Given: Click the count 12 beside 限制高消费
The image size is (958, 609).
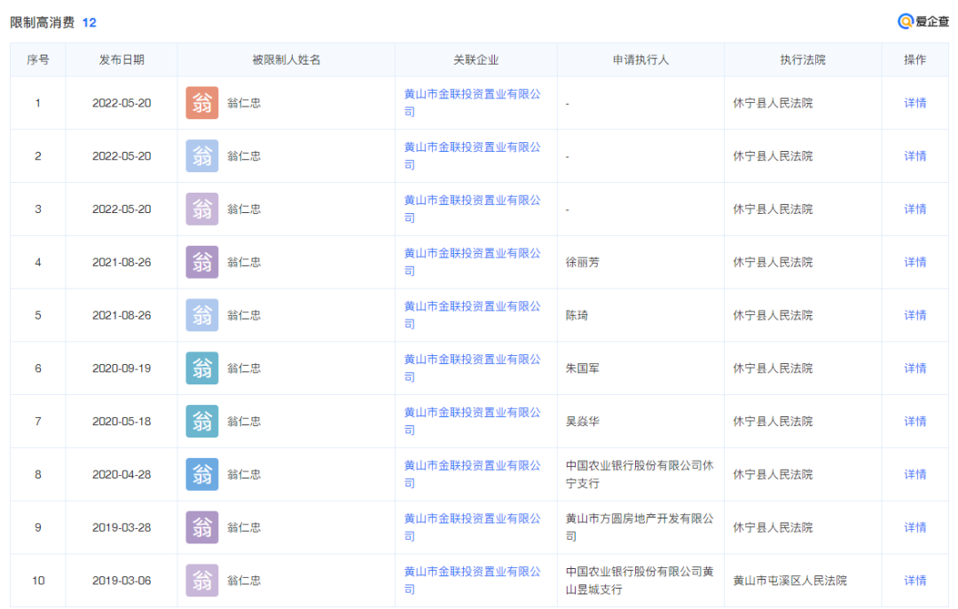Looking at the screenshot, I should (90, 22).
